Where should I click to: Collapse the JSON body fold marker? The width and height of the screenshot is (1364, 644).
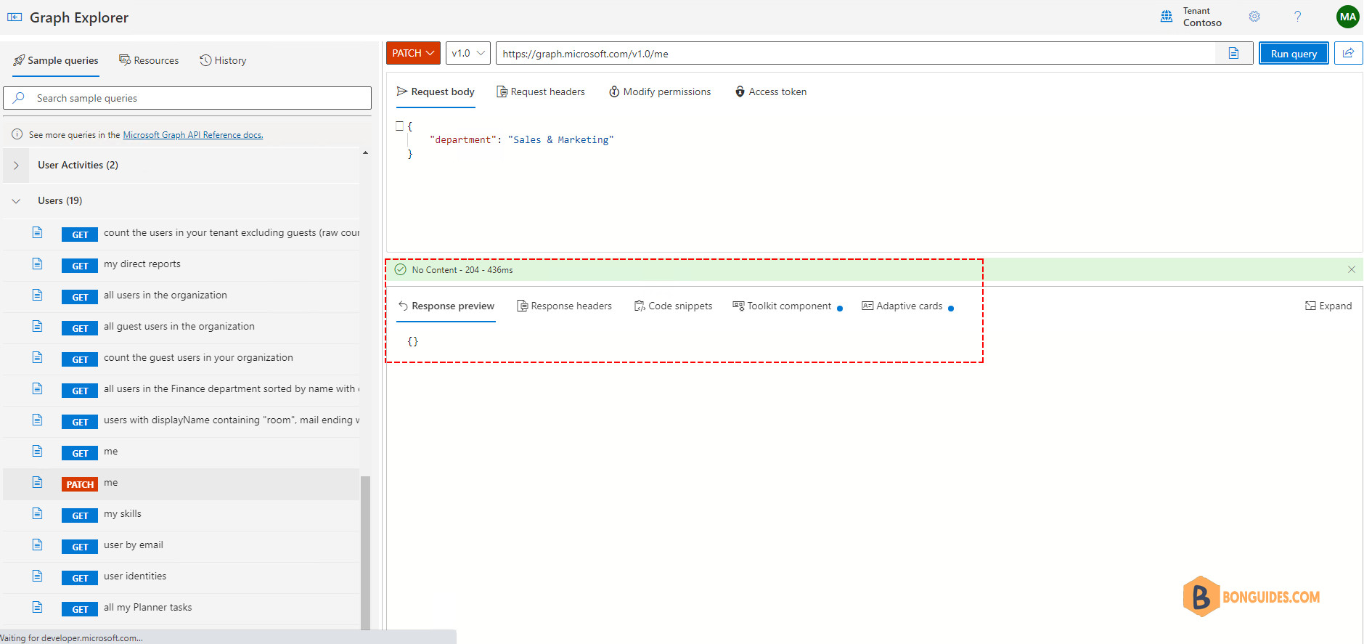399,126
